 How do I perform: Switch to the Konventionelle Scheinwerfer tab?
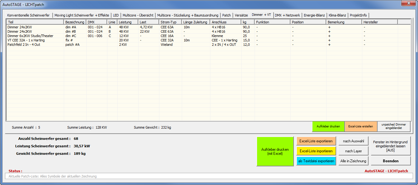click(28, 15)
